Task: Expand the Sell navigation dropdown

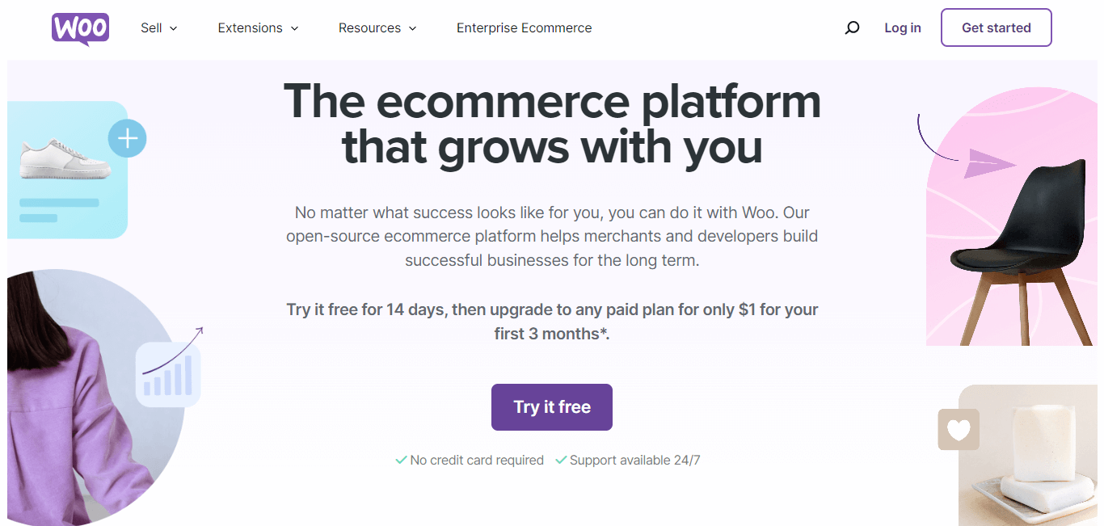Action: 158,27
